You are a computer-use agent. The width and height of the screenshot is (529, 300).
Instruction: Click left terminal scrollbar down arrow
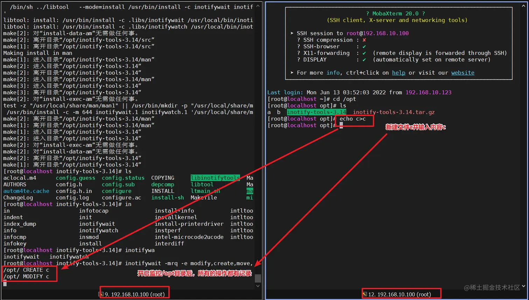(x=258, y=286)
